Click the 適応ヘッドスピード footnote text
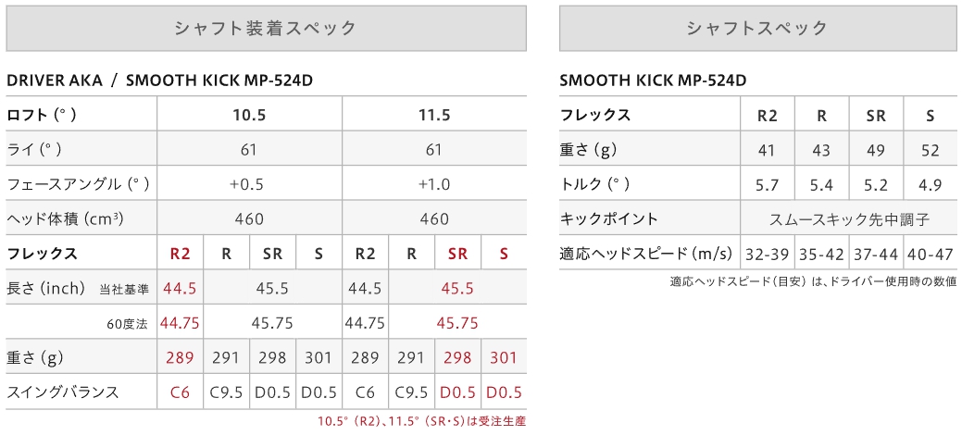Screen dimensions: 962x448 (813, 282)
